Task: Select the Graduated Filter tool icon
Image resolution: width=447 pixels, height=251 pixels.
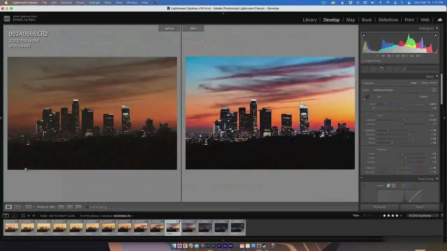Action: [389, 69]
